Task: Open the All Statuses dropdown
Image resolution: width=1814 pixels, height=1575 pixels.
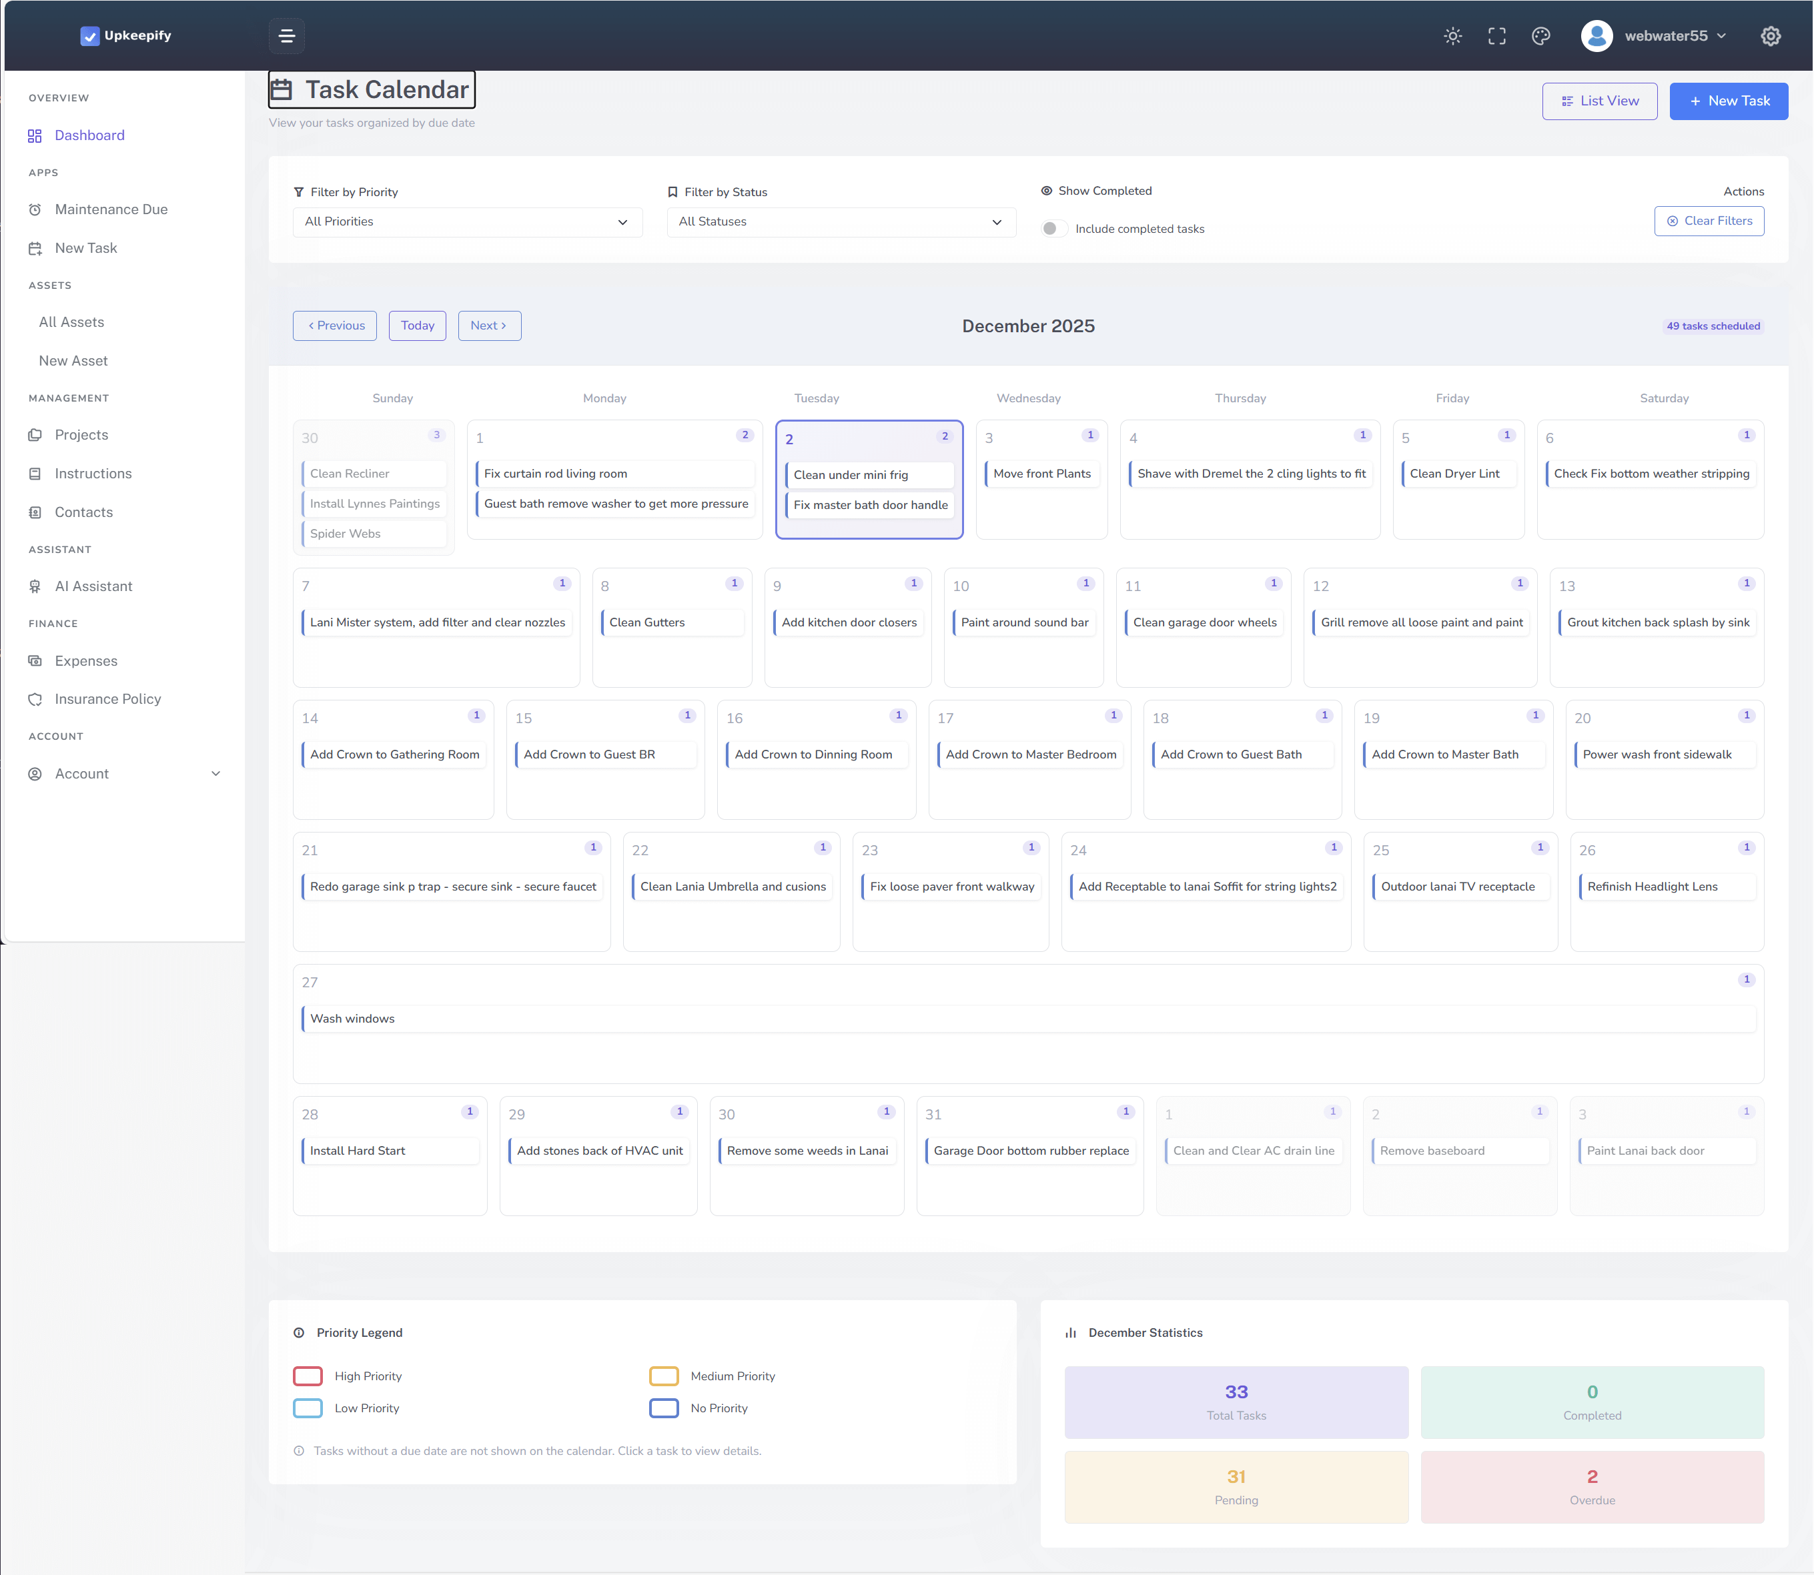Action: click(840, 221)
